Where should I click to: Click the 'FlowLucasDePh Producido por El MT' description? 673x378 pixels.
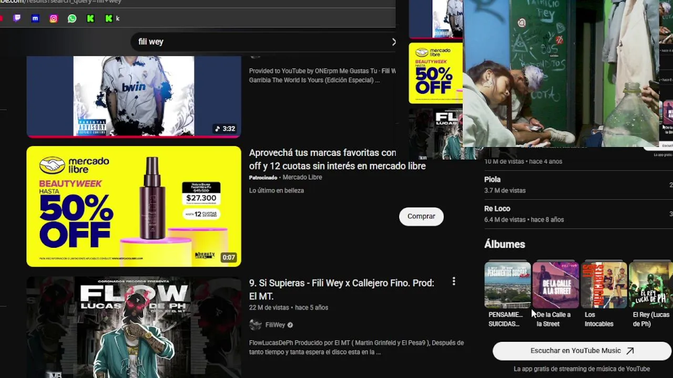coord(356,348)
